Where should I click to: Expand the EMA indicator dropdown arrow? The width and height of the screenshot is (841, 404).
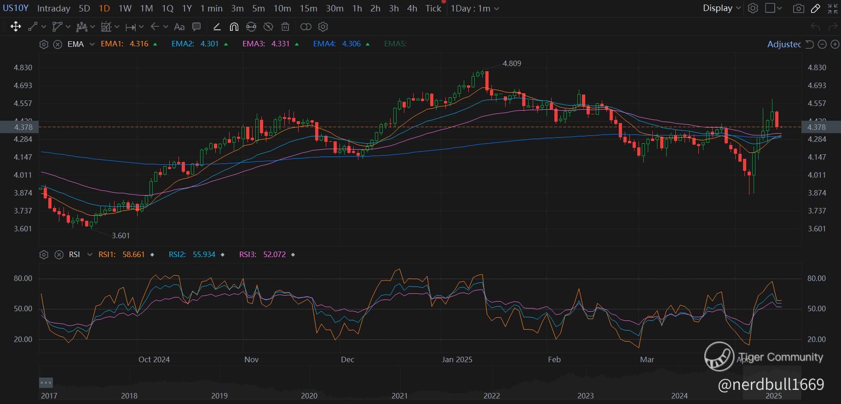[x=92, y=44]
